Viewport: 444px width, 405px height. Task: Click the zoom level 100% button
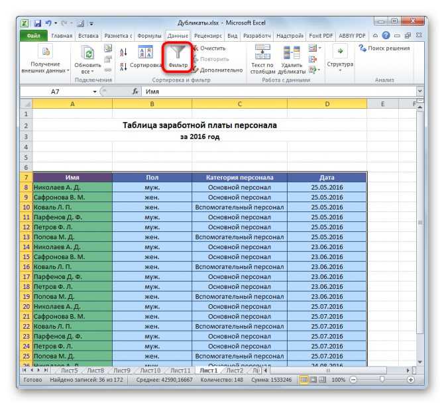[338, 380]
